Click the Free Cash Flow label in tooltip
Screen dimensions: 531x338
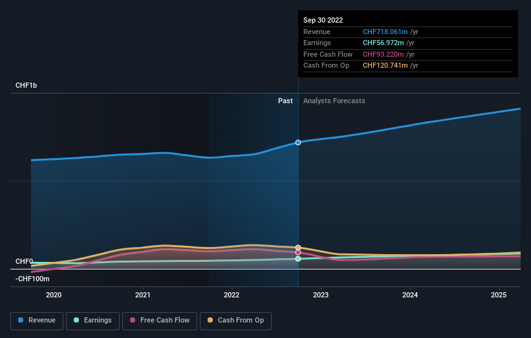click(x=328, y=54)
